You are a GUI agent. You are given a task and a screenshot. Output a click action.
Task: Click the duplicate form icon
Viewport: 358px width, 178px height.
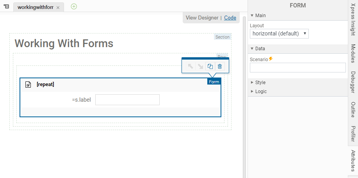pos(210,67)
